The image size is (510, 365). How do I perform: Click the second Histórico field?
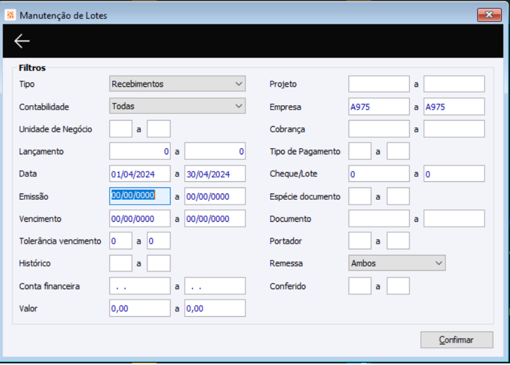pyautogui.click(x=158, y=263)
